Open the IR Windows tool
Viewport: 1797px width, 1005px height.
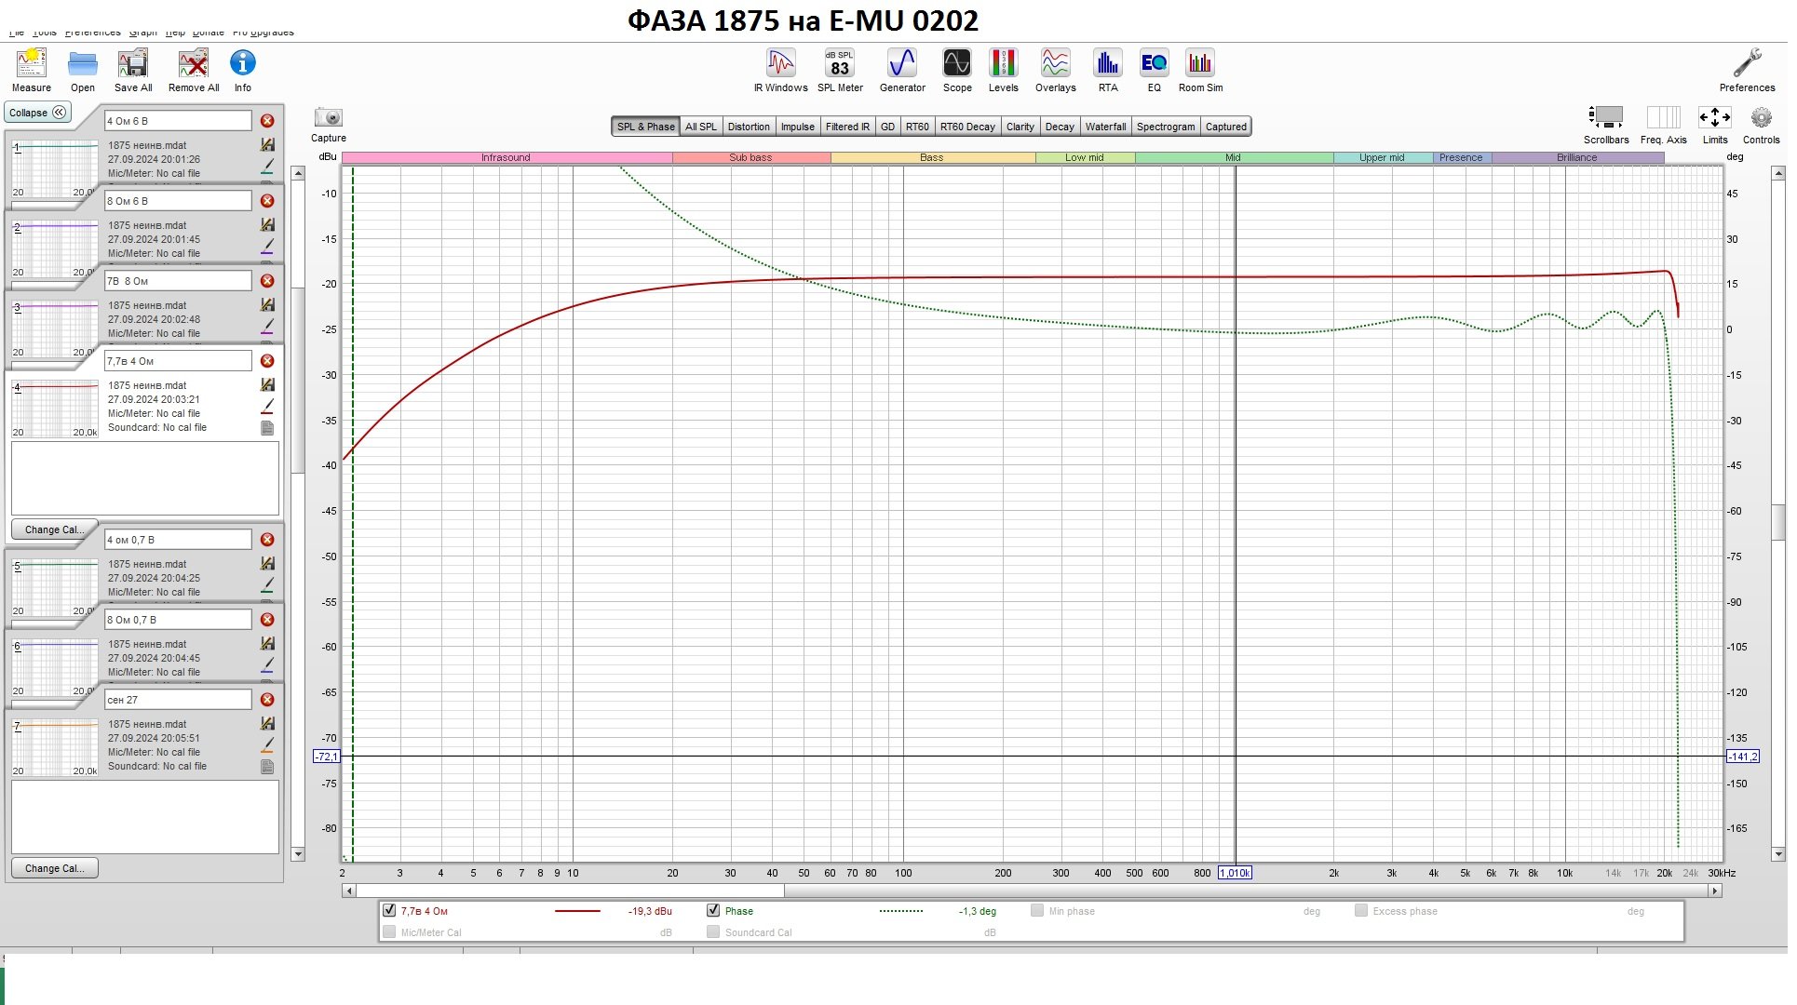(780, 65)
